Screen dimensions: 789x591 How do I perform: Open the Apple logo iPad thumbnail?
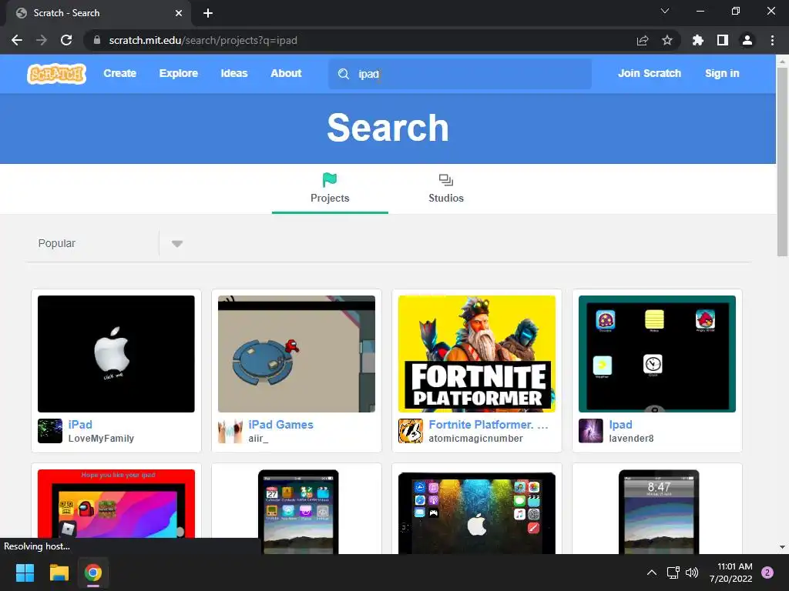(x=116, y=354)
